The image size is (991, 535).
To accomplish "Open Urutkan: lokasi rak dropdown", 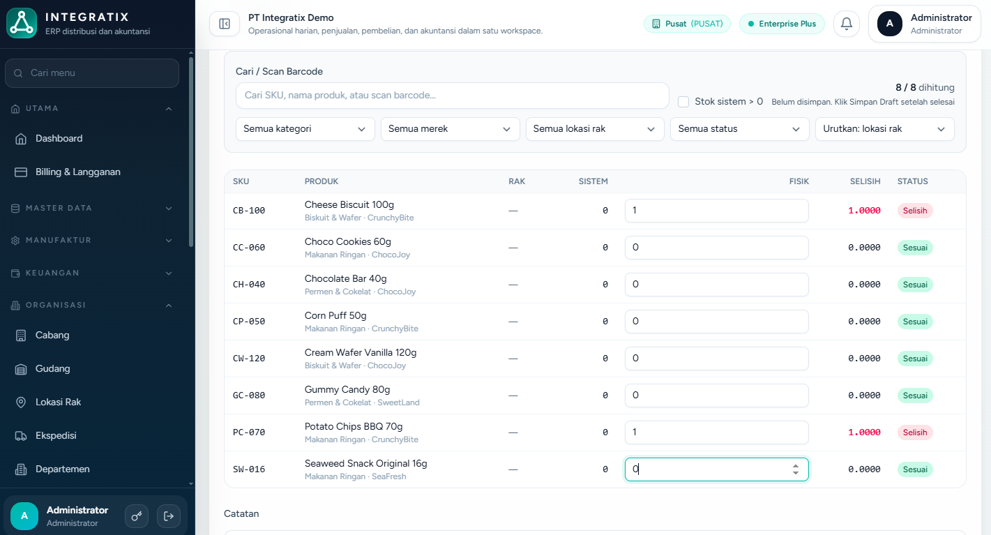I will [x=885, y=129].
